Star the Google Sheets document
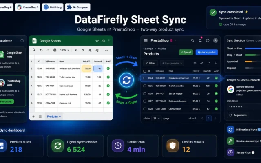 pos(97,41)
